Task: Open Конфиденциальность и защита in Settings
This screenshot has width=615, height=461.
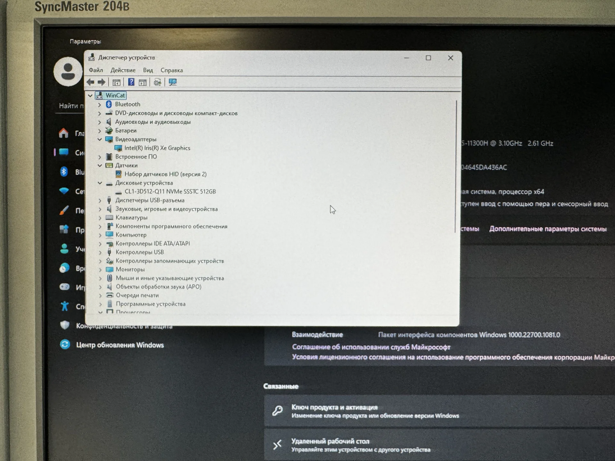Action: pos(124,326)
